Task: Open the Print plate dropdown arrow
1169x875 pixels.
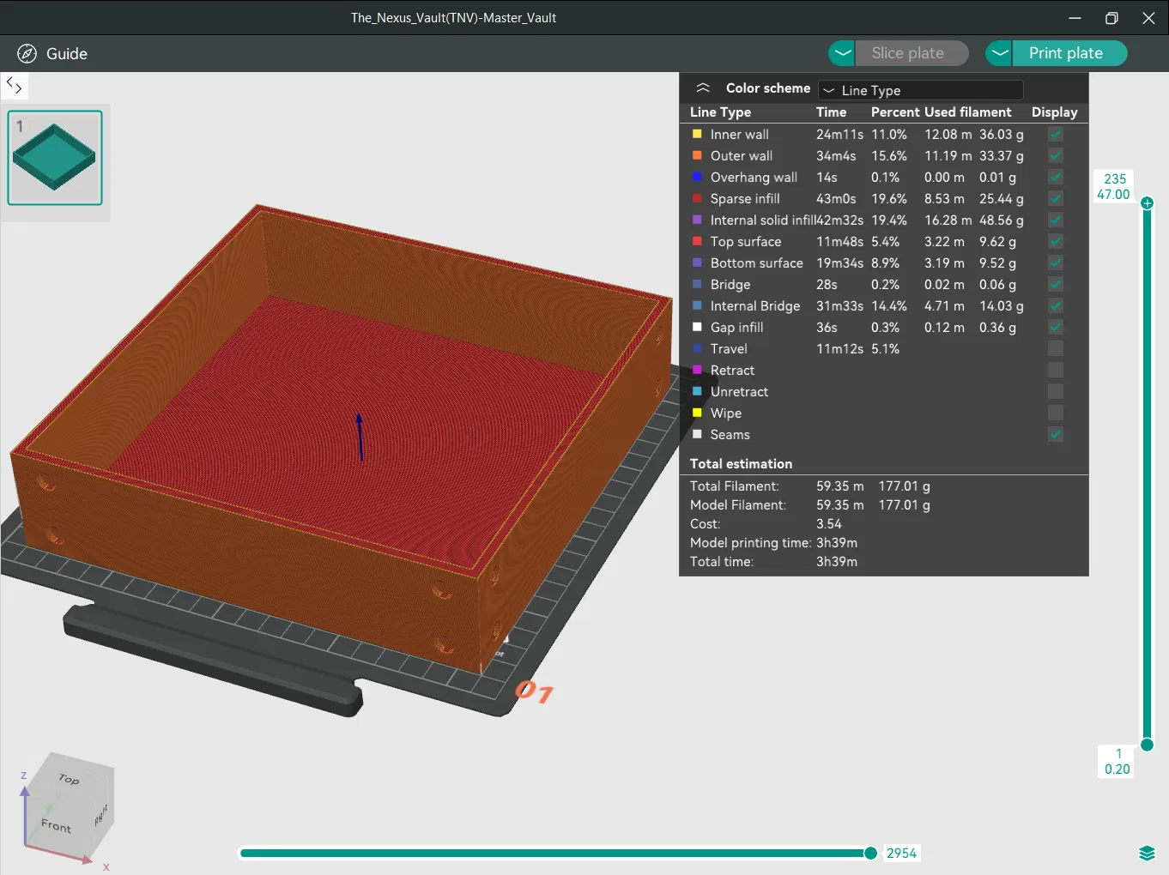Action: (999, 53)
